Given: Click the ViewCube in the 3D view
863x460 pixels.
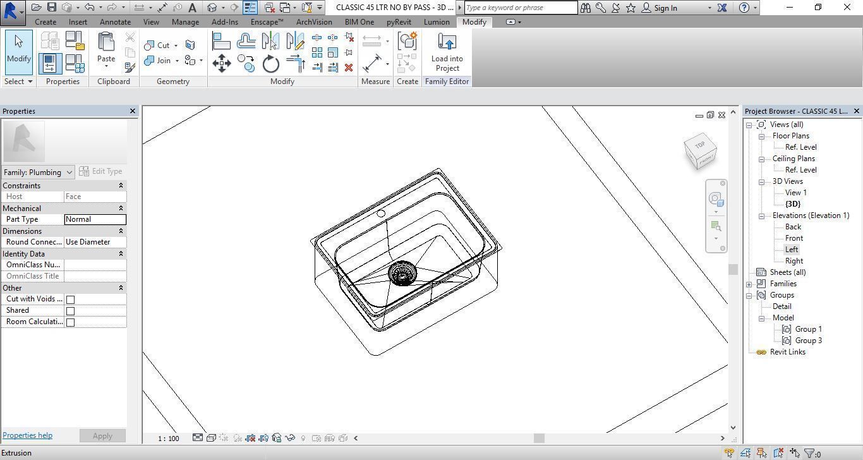Looking at the screenshot, I should [x=700, y=151].
